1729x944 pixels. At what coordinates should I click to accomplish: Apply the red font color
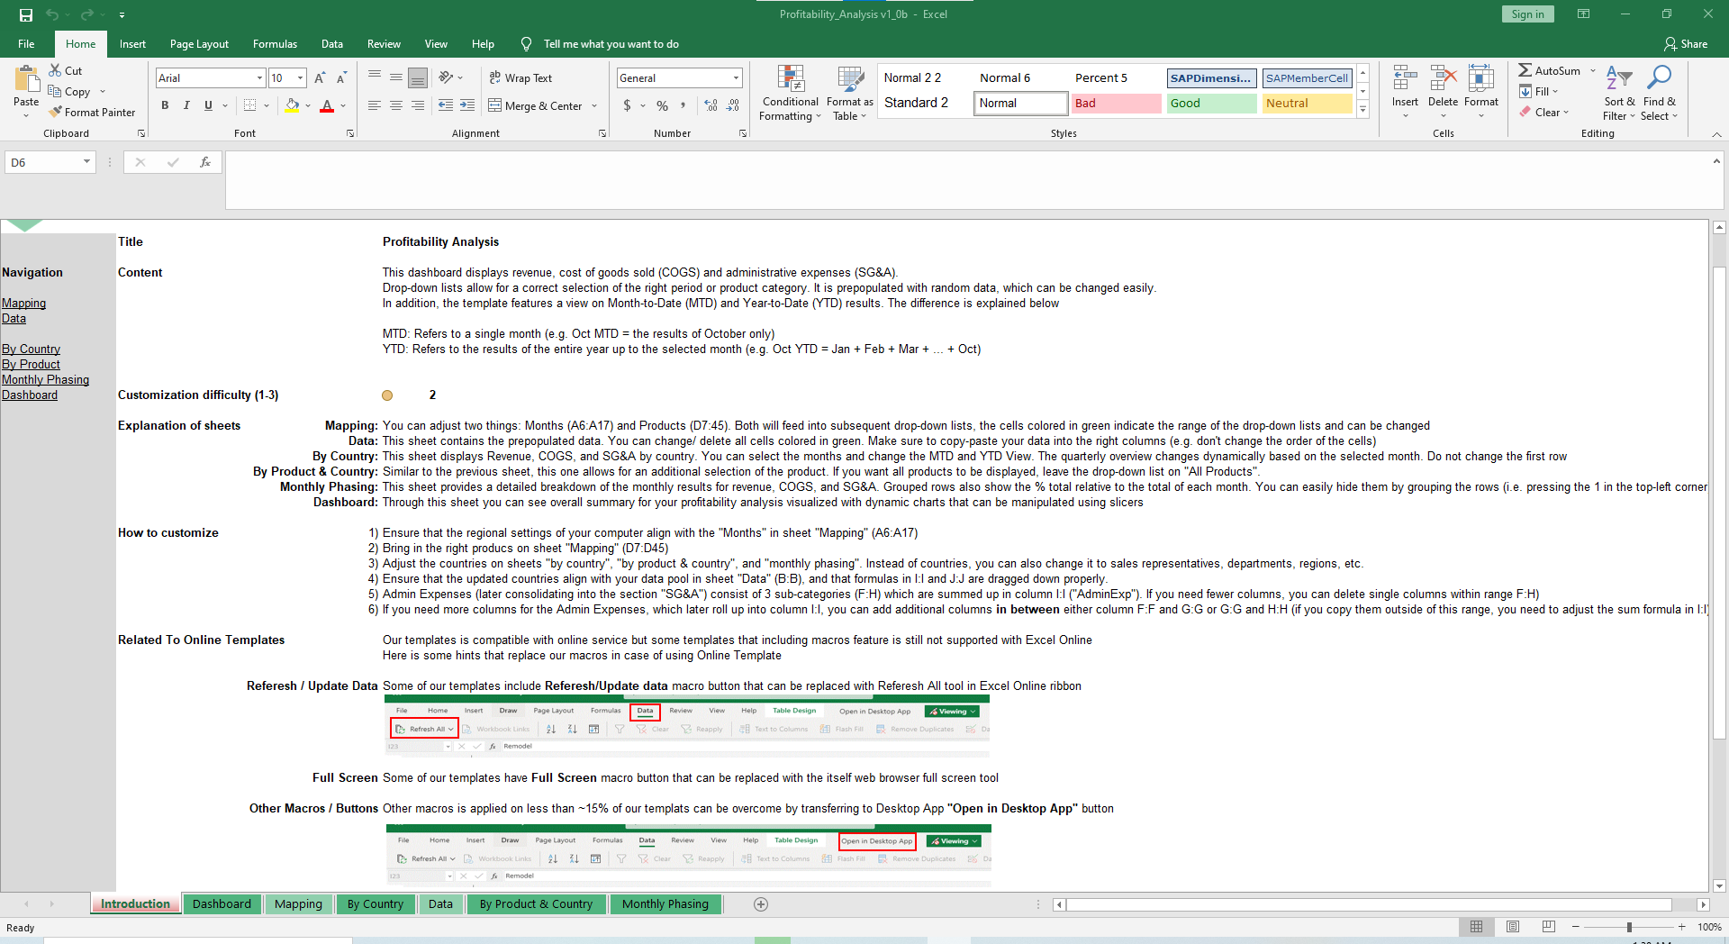click(x=327, y=105)
